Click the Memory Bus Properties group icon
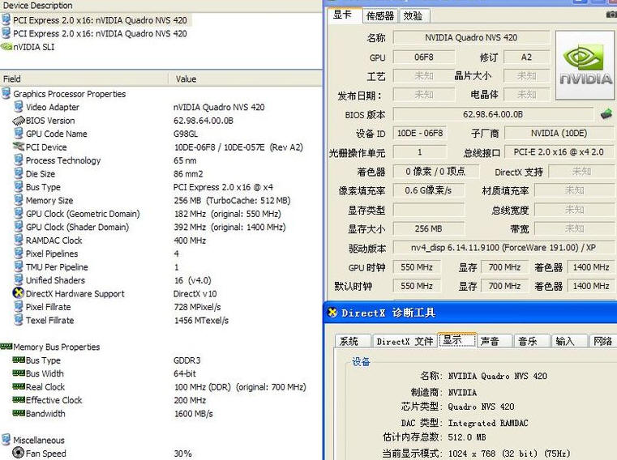Image resolution: width=617 pixels, height=460 pixels. click(x=6, y=347)
